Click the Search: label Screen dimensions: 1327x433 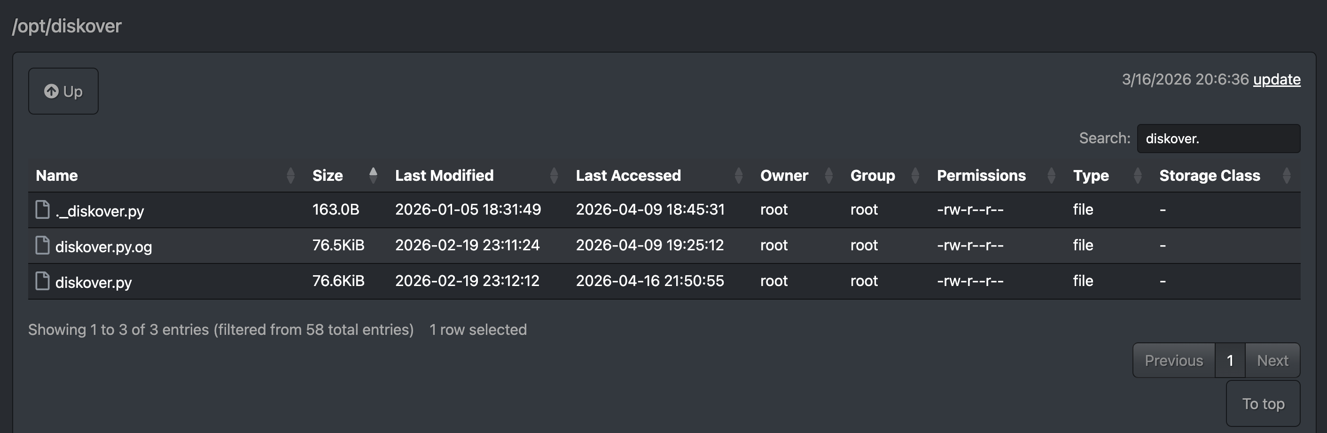[x=1104, y=138]
